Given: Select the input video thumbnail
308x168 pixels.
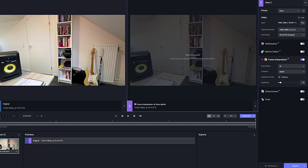Looking at the screenshot, I should coord(9,146).
